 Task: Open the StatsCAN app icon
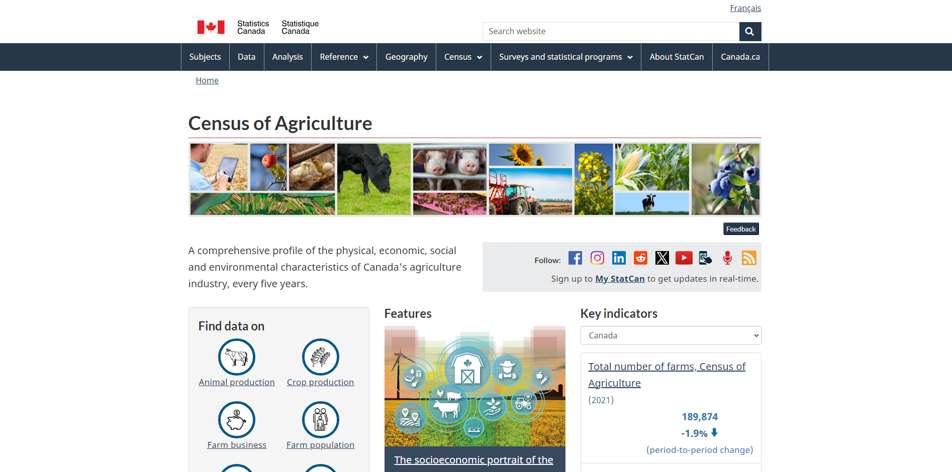706,258
